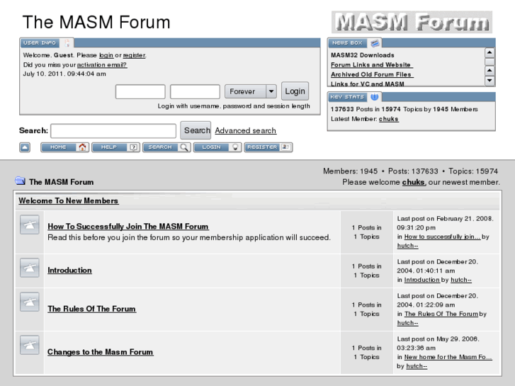
Task: Click the MASM Forum logo banner
Action: pyautogui.click(x=412, y=22)
